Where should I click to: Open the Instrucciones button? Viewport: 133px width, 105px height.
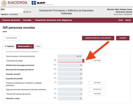click(x=12, y=38)
